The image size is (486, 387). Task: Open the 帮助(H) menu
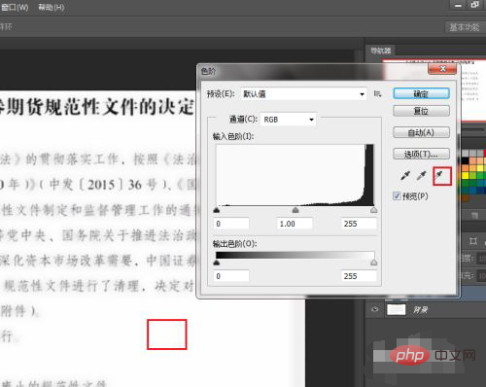[x=52, y=7]
